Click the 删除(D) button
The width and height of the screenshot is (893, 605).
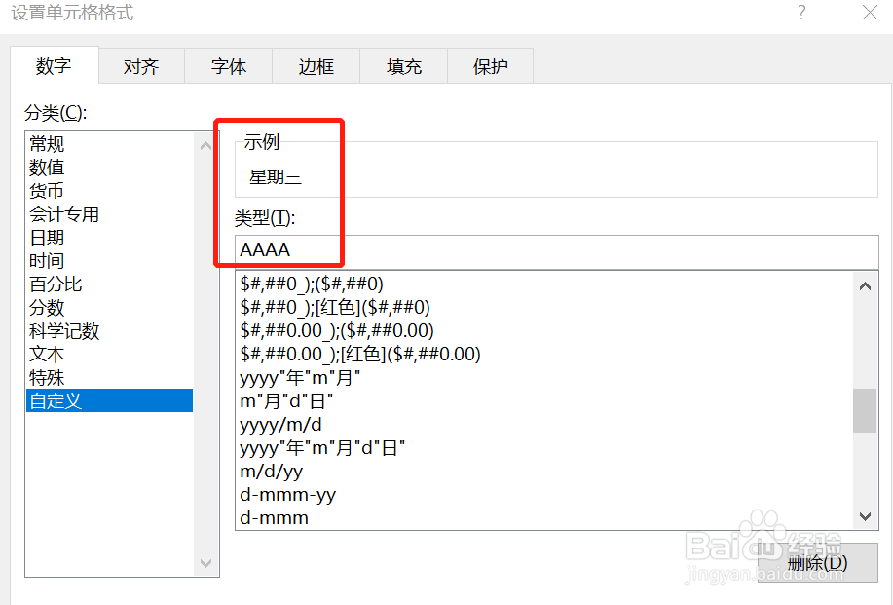[819, 563]
